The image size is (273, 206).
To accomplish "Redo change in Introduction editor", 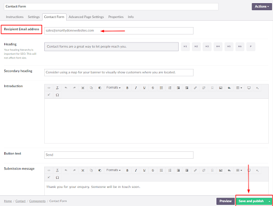I will [74, 88].
